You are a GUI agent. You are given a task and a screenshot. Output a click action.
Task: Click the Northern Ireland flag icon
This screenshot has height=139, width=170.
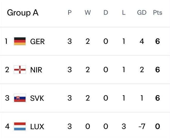pos(20,70)
